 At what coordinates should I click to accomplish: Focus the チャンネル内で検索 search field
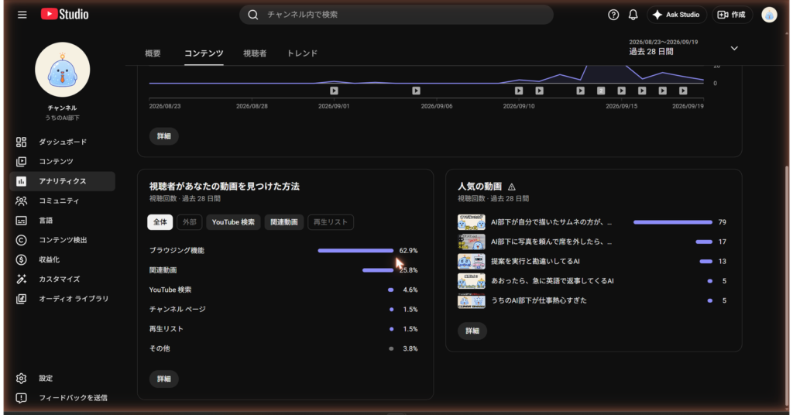click(396, 15)
